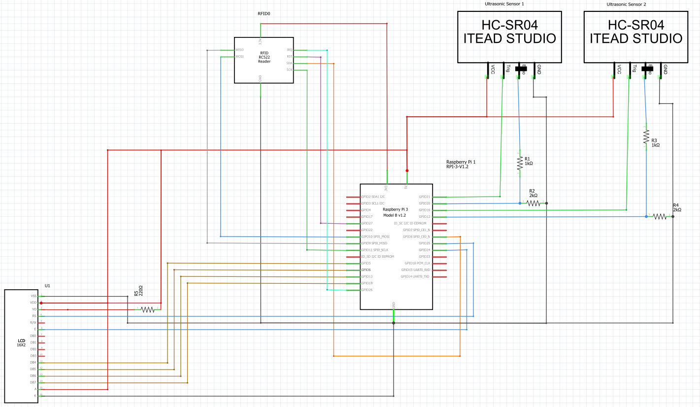The image size is (700, 407).
Task: Click the VCC pin of Ultrasonic Sensor 2
Action: coord(613,70)
